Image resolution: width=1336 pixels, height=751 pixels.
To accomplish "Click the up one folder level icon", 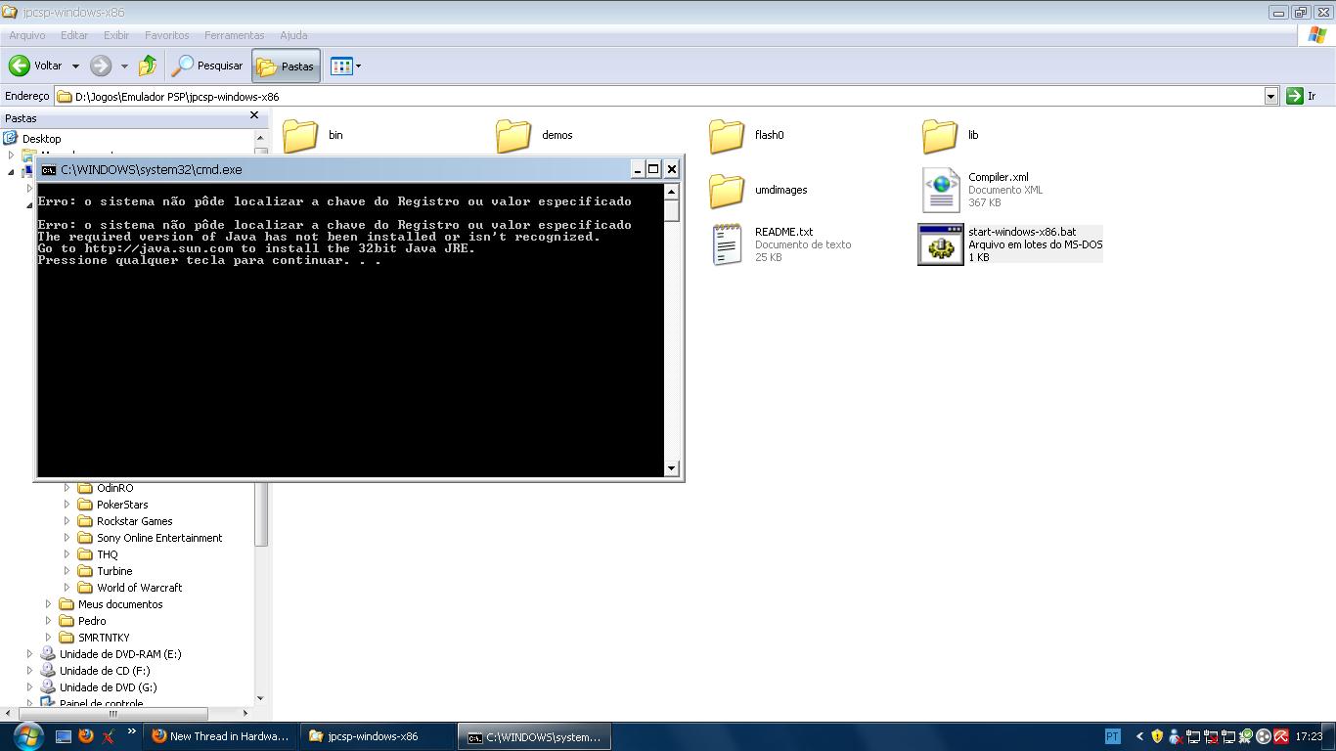I will (148, 66).
